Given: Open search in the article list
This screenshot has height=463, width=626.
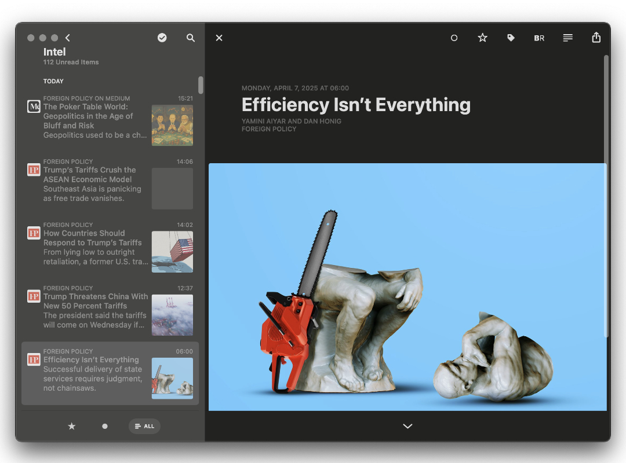Looking at the screenshot, I should (191, 38).
